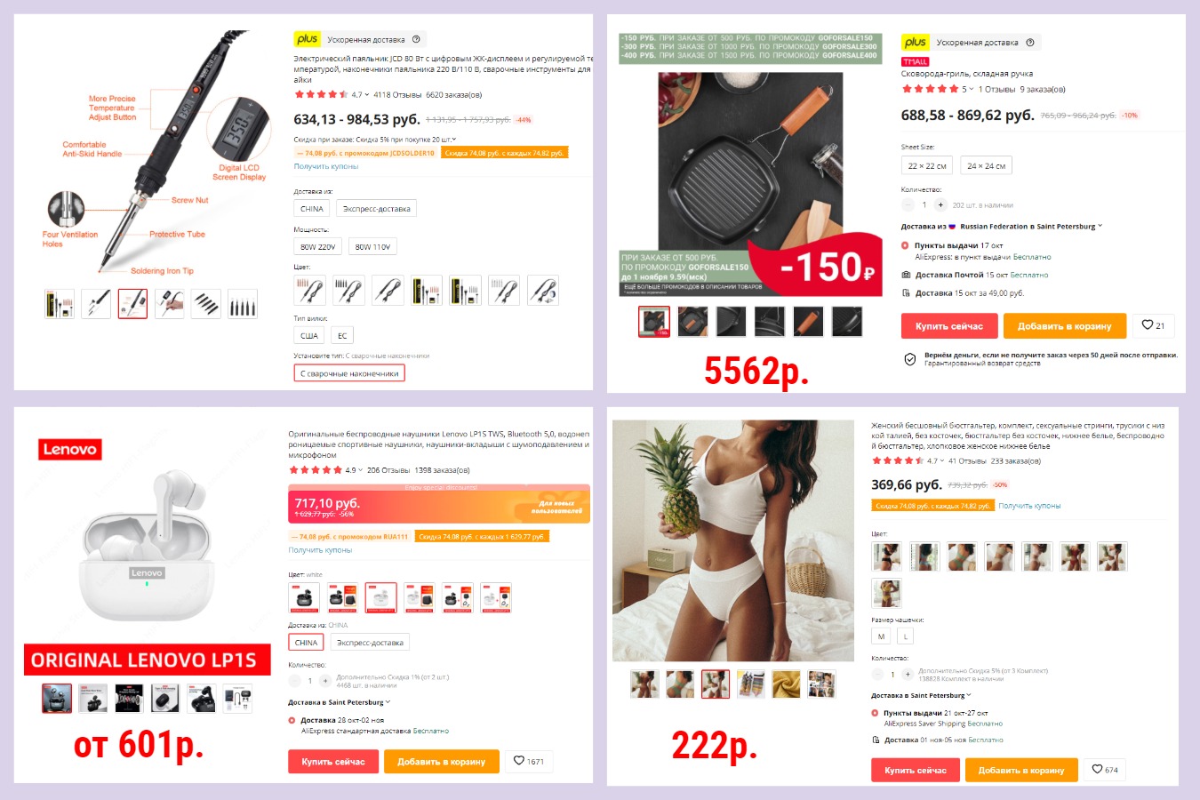Select the 80W 220V power option
Screen dimensions: 1200x800
pos(317,246)
